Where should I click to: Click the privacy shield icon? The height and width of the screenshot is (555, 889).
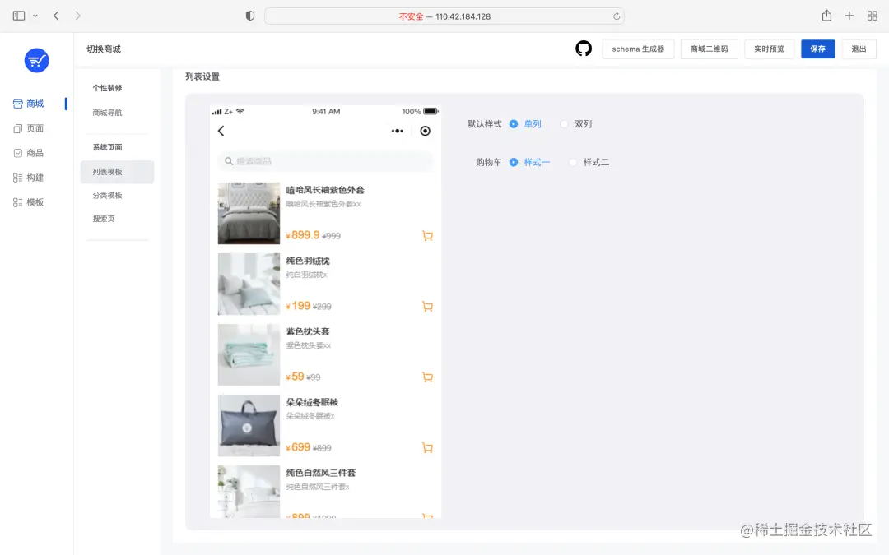coord(250,16)
